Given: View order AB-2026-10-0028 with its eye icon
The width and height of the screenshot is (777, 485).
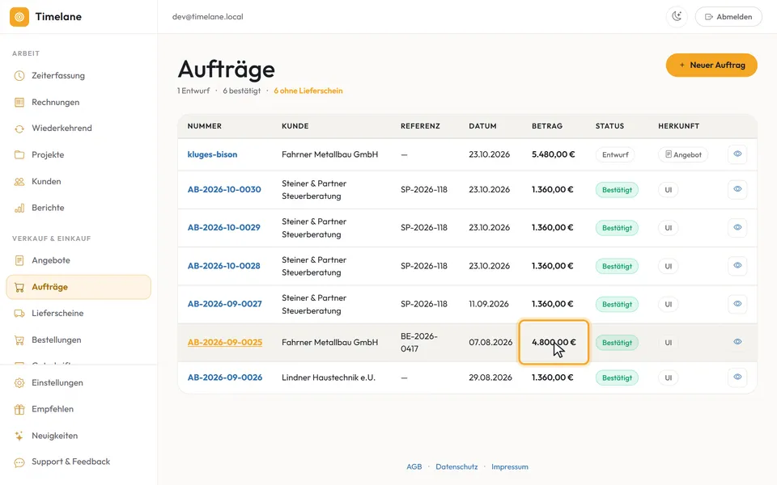Looking at the screenshot, I should click(737, 265).
